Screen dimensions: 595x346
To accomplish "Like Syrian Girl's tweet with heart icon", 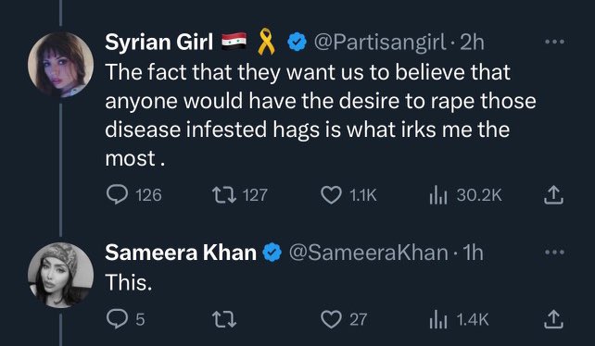I will click(331, 195).
